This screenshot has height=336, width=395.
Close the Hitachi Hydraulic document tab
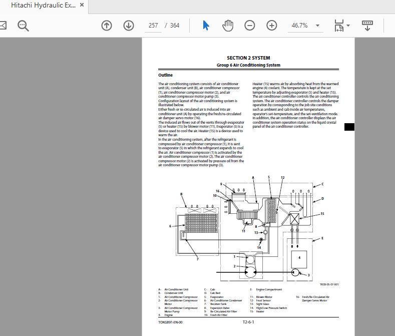tap(82, 5)
